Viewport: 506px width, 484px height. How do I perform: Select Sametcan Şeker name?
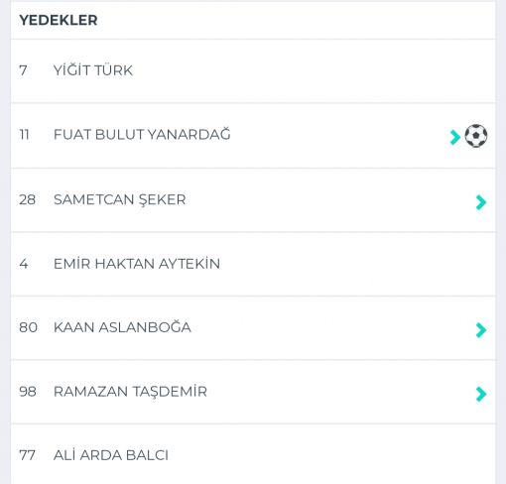[x=119, y=199]
